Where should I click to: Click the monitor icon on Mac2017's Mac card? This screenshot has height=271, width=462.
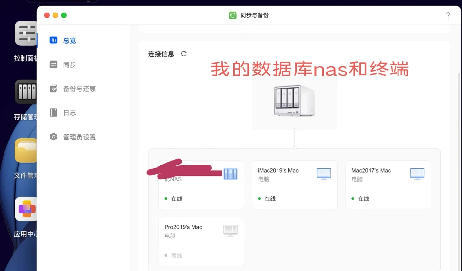click(x=417, y=174)
